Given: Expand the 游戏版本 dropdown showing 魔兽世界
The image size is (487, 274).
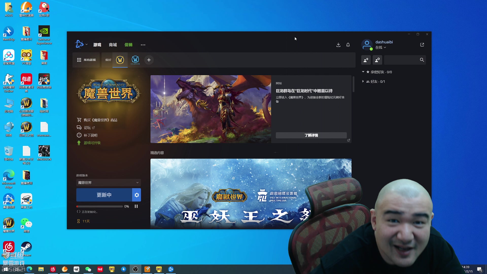Looking at the screenshot, I should point(109,182).
